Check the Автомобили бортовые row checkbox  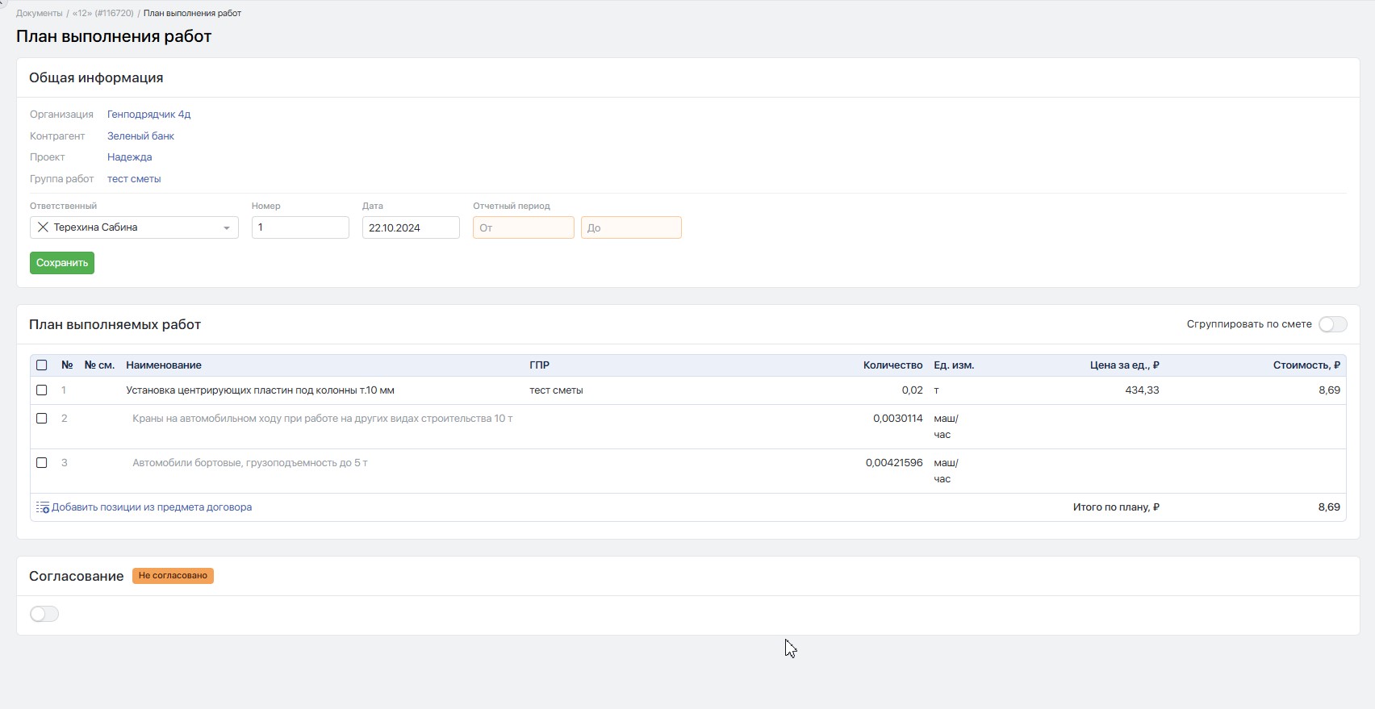coord(42,463)
